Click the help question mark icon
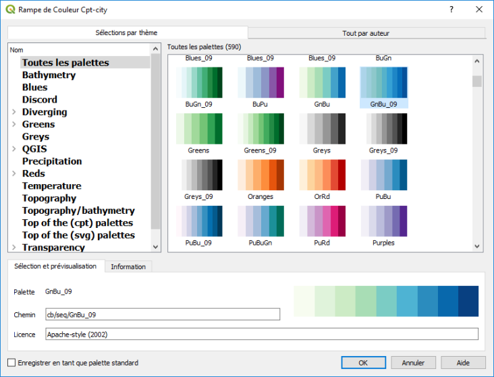 tap(451, 9)
